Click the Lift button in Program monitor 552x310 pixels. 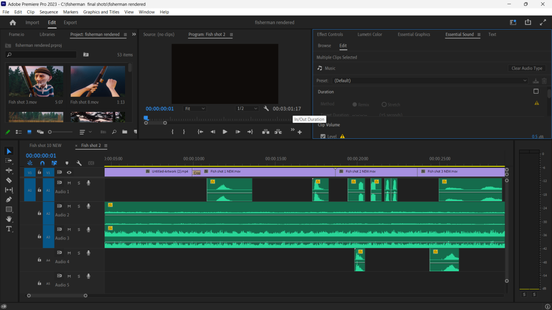tap(266, 132)
